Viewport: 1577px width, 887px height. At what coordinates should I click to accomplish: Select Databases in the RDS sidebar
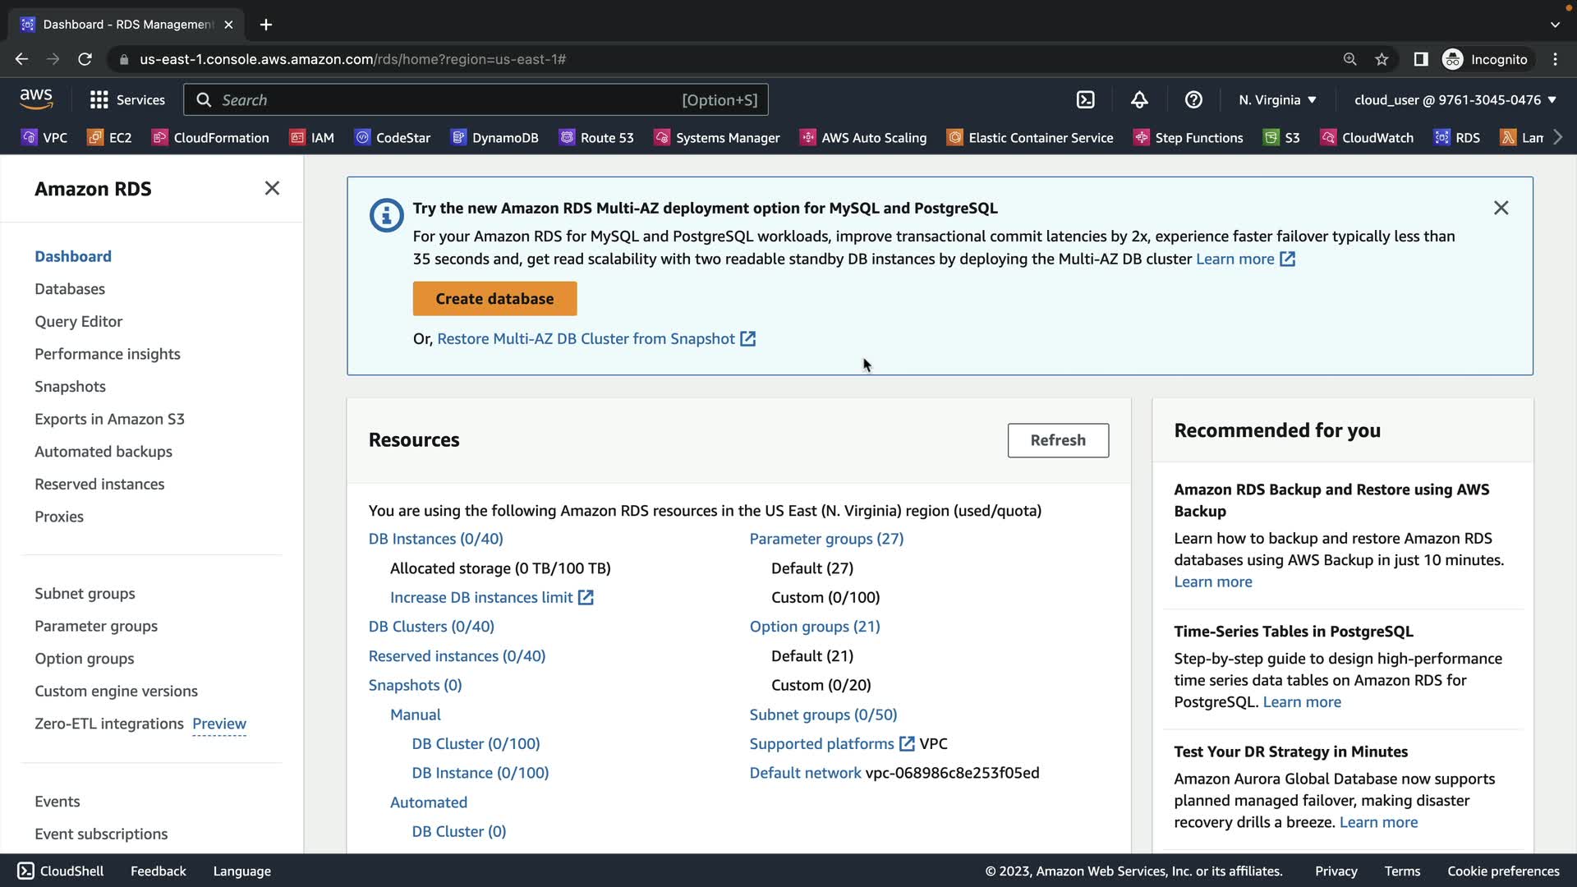(70, 289)
